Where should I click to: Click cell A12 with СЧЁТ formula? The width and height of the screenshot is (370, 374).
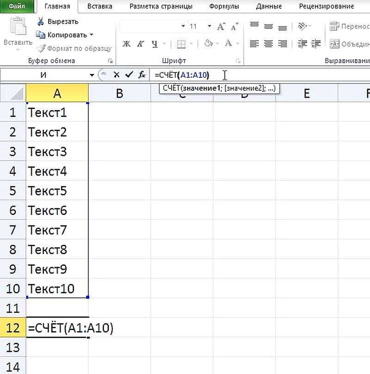(x=57, y=328)
